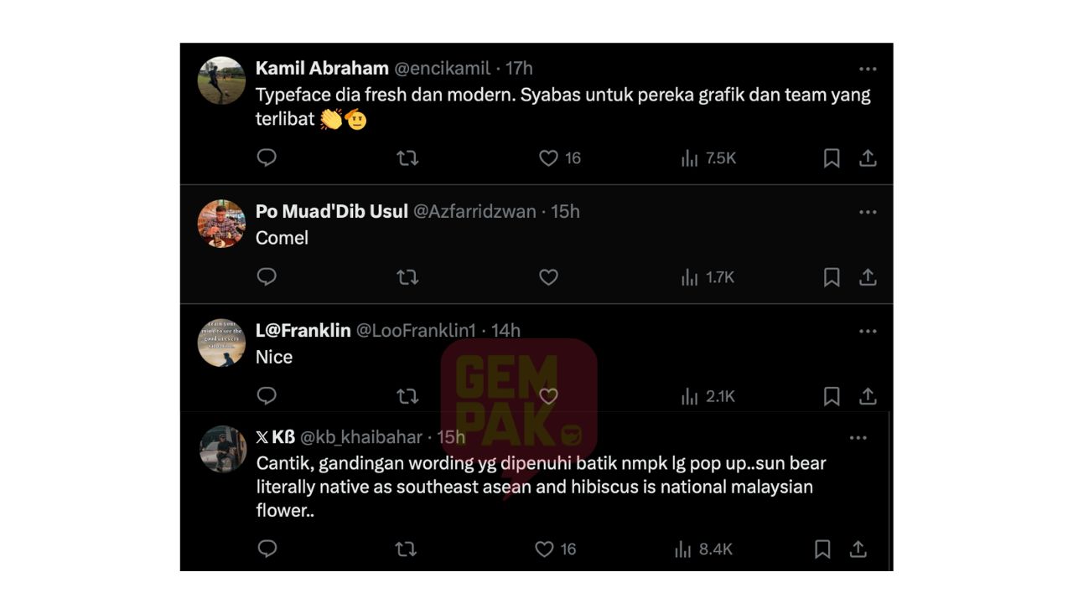Open more options on Po Muad'Dib Usul's tweet
The height and width of the screenshot is (603, 1073).
click(868, 213)
